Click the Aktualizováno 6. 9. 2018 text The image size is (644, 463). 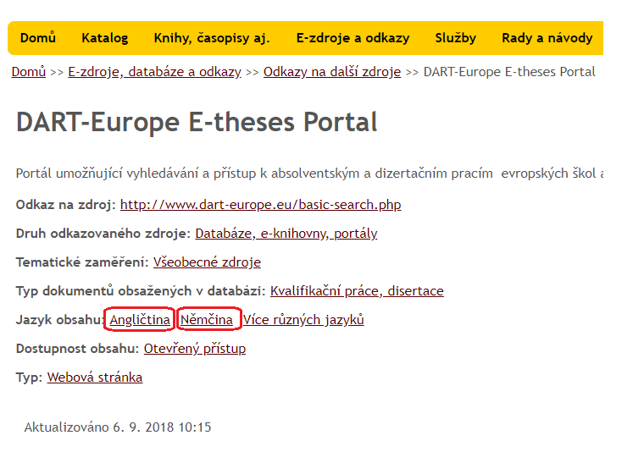coord(118,427)
